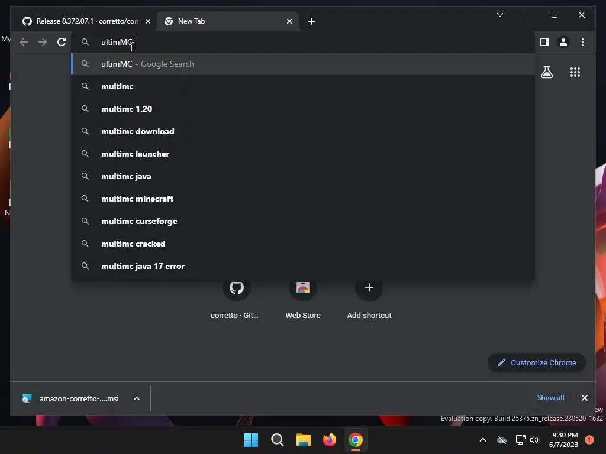The image size is (606, 454).
Task: Pick the 'multimc download' suggestion
Action: click(303, 131)
